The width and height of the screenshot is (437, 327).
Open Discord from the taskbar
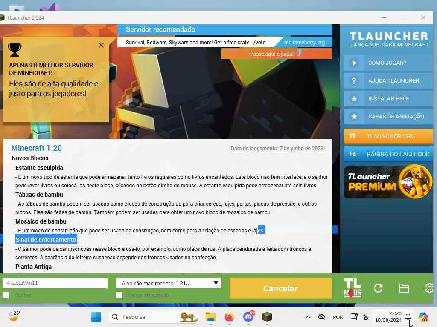click(248, 317)
